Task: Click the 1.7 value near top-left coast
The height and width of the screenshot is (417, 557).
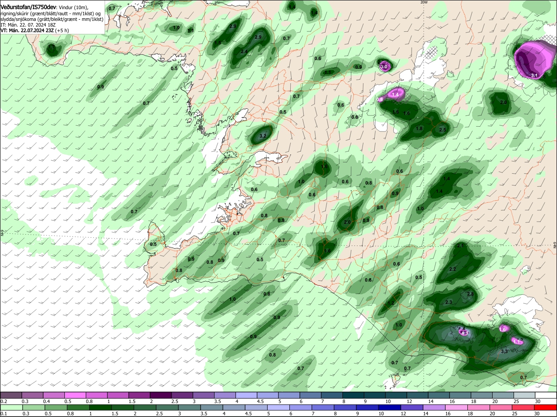Action: (x=52, y=47)
